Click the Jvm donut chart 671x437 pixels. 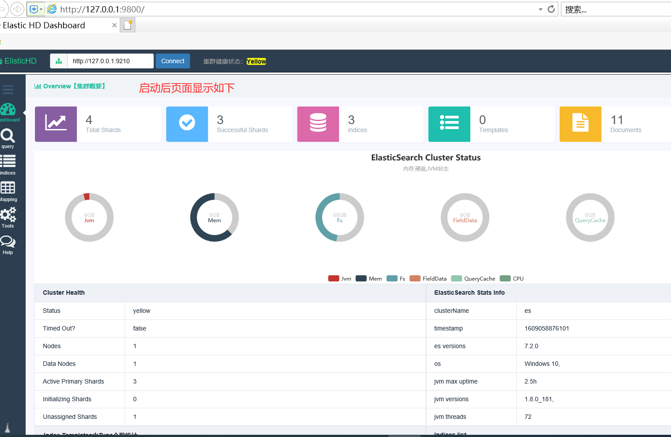[89, 217]
